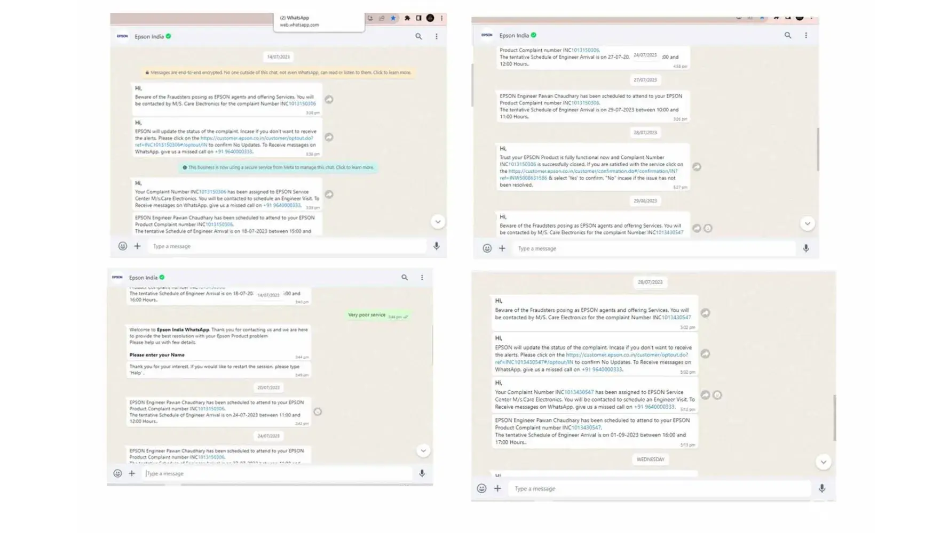This screenshot has width=949, height=533.
Task: Open the browser side panel icon
Action: [x=419, y=18]
